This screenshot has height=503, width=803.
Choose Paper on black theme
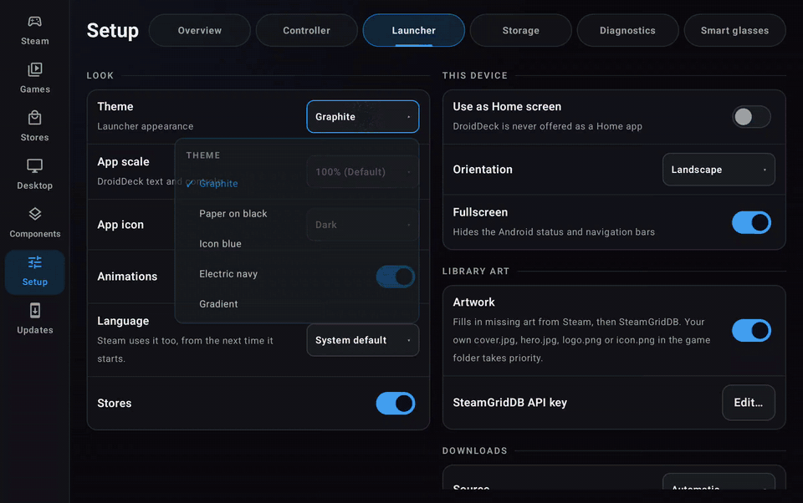[x=297, y=213]
